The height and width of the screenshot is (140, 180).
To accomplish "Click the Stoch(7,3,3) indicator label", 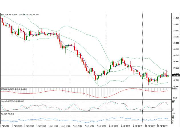I will coord(7,101).
